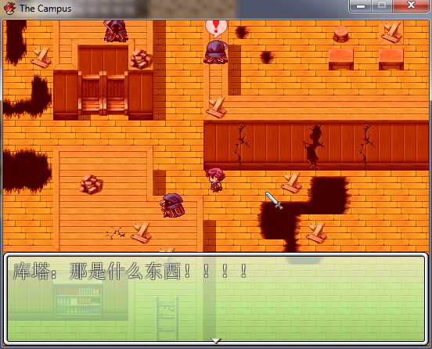Click the The Campus window title

(x=45, y=9)
